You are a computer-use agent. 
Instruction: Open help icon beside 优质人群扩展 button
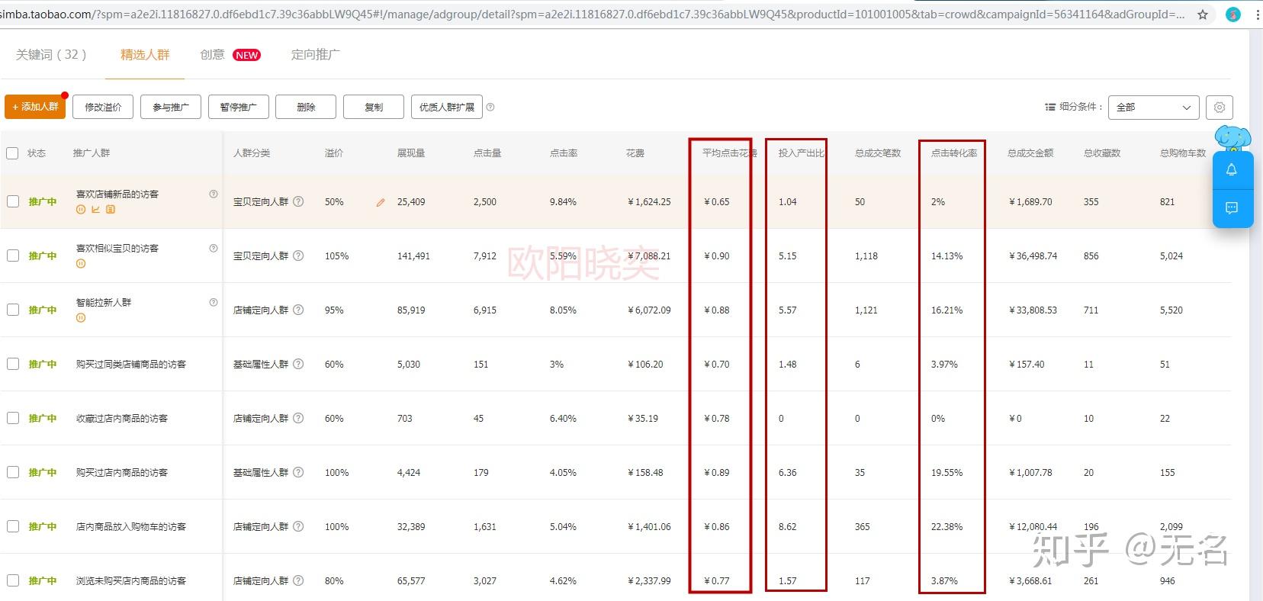tap(490, 107)
